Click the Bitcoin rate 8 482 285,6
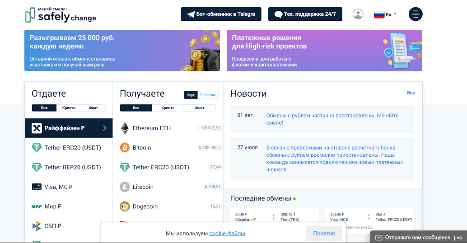 tap(210, 147)
